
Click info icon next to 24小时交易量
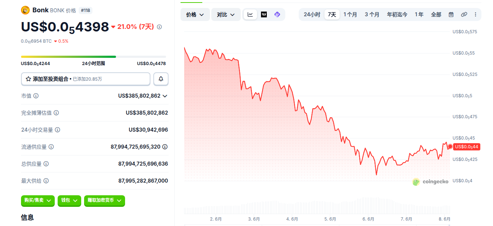(x=57, y=130)
